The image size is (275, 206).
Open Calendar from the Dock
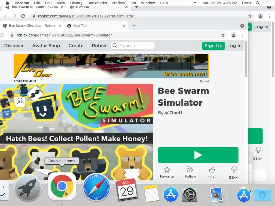click(x=127, y=190)
